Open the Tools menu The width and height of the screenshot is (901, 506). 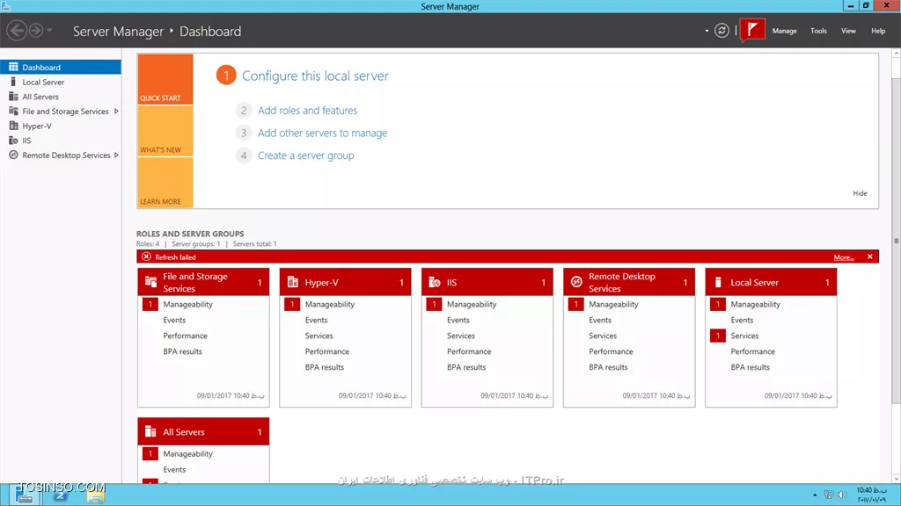tap(818, 31)
